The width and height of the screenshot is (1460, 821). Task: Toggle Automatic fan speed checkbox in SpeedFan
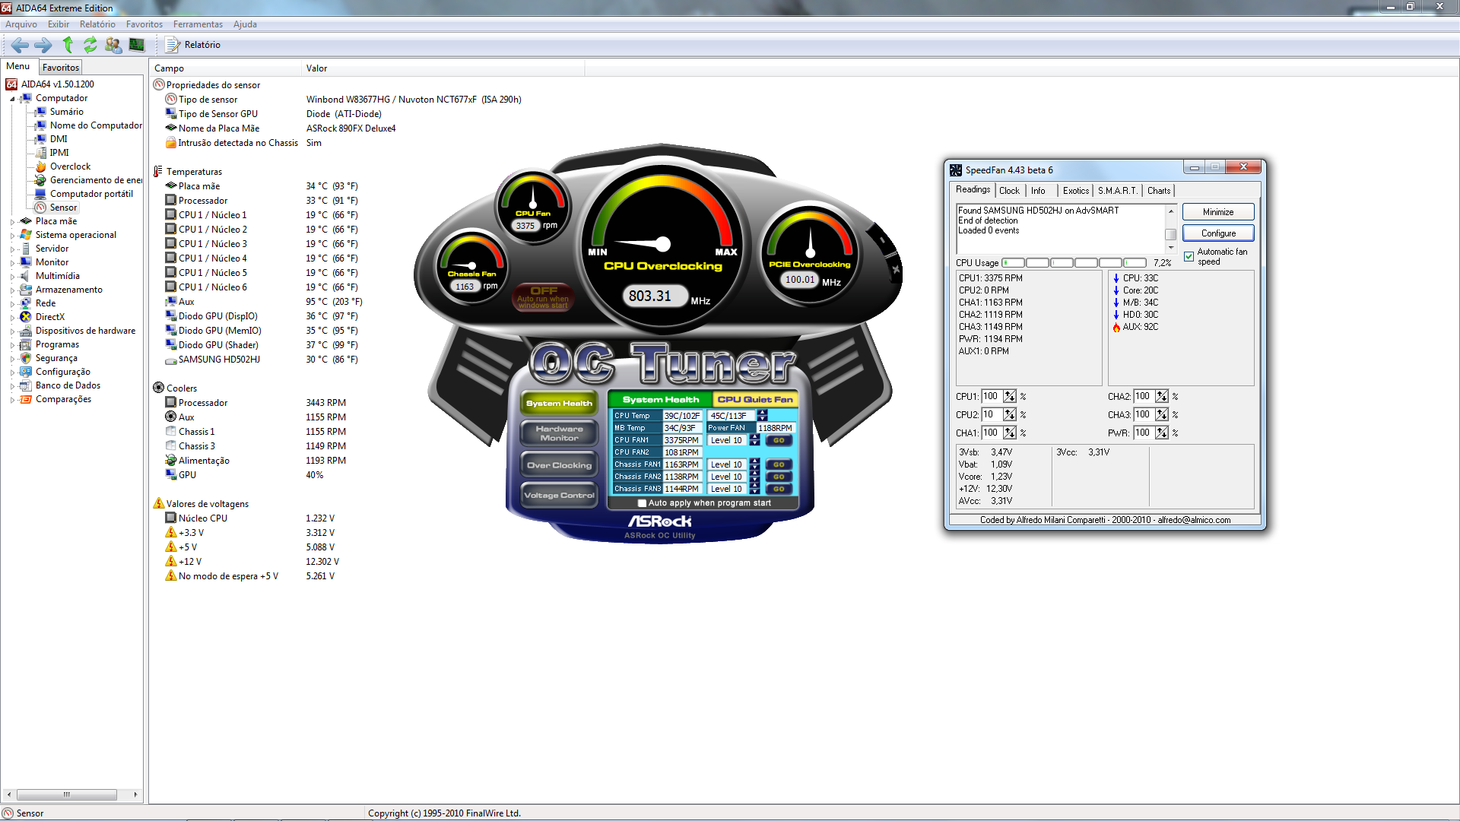1189,256
